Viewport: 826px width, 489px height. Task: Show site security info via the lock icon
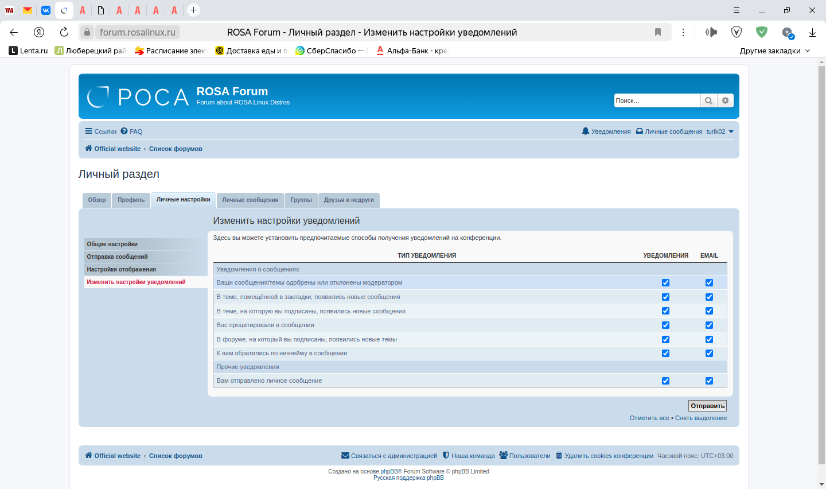(87, 32)
